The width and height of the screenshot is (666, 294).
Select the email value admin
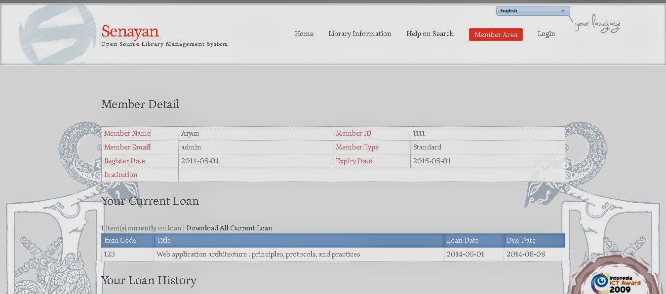[x=191, y=147]
